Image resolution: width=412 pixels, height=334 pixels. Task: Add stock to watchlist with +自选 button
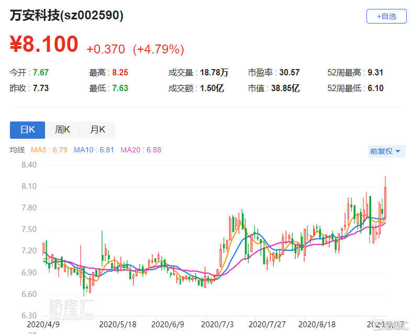pyautogui.click(x=386, y=16)
